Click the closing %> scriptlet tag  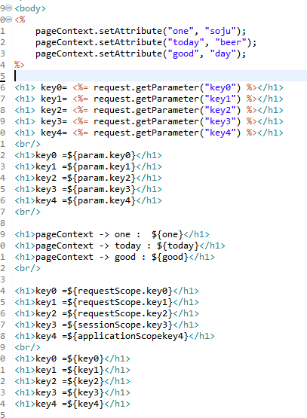click(20, 65)
